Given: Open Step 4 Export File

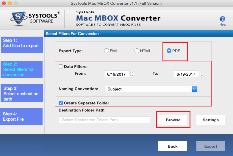Looking at the screenshot, I should [22, 116].
